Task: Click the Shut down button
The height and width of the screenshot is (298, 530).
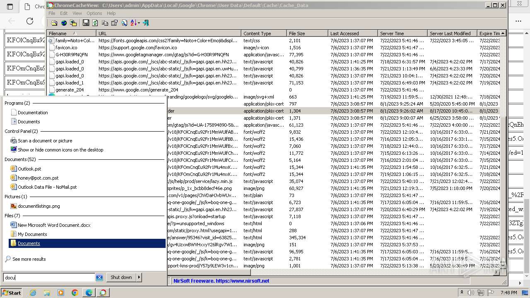Action: point(121,277)
